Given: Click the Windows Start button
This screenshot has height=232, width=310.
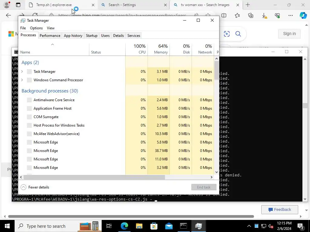Looking at the screenshot, I should (7, 226).
